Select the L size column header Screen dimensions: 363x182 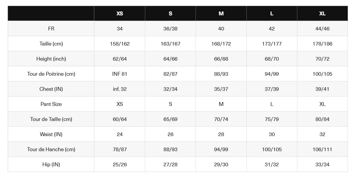tap(272, 14)
